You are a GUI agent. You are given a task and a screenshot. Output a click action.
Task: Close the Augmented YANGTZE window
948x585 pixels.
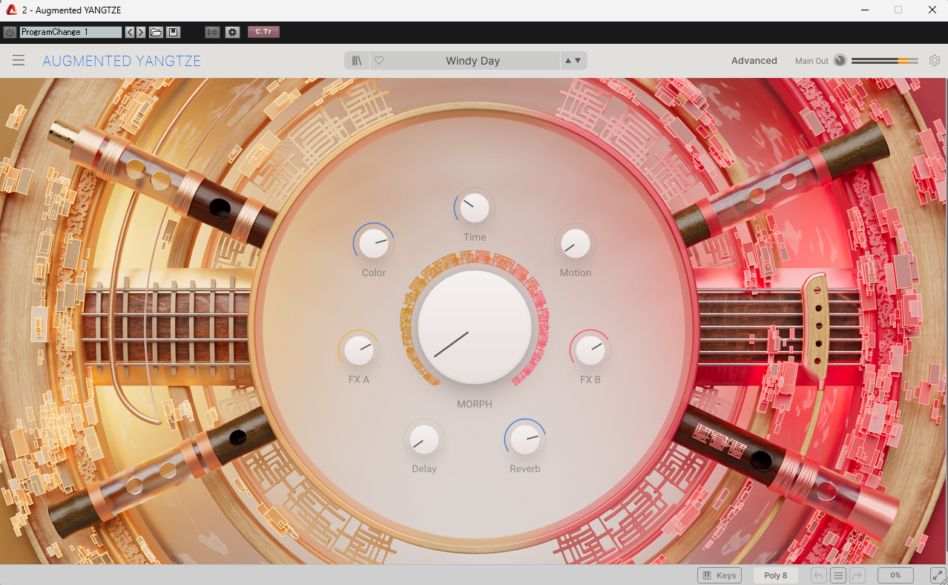pos(932,10)
